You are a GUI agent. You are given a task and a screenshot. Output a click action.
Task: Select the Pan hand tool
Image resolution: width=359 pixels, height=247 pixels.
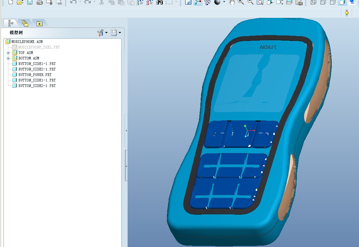tap(232, 2)
